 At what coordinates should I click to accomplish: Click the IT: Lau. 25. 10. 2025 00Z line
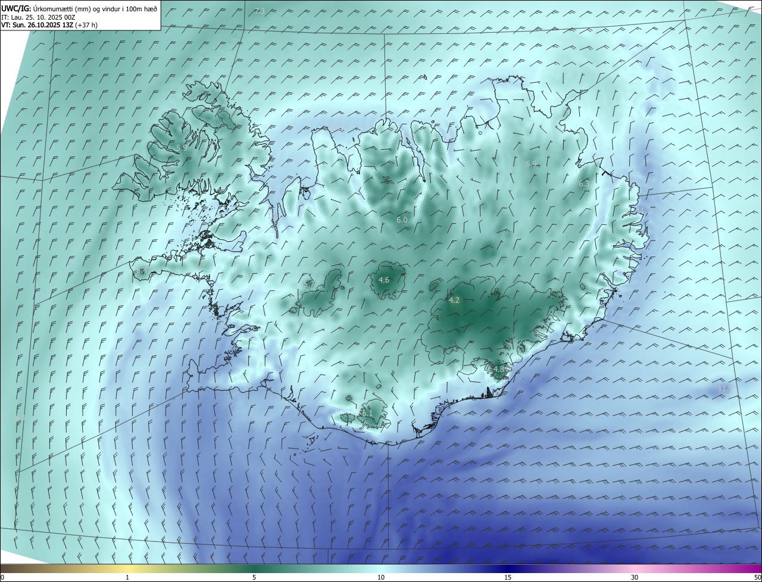pyautogui.click(x=38, y=17)
